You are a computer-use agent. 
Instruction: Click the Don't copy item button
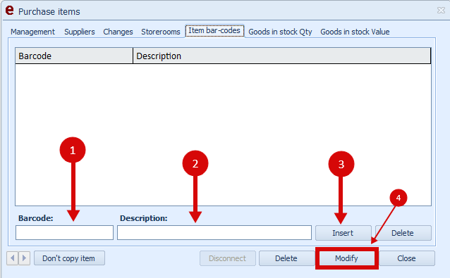(x=69, y=258)
